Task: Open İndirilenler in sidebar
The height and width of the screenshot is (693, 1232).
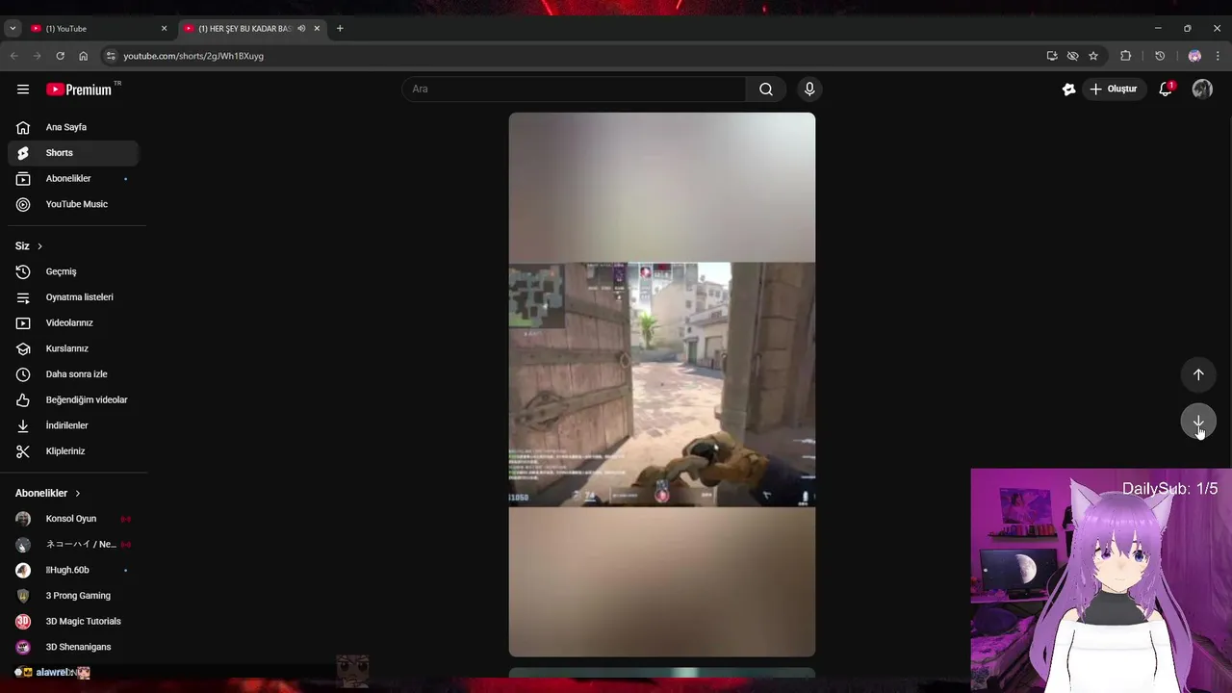Action: [x=73, y=425]
